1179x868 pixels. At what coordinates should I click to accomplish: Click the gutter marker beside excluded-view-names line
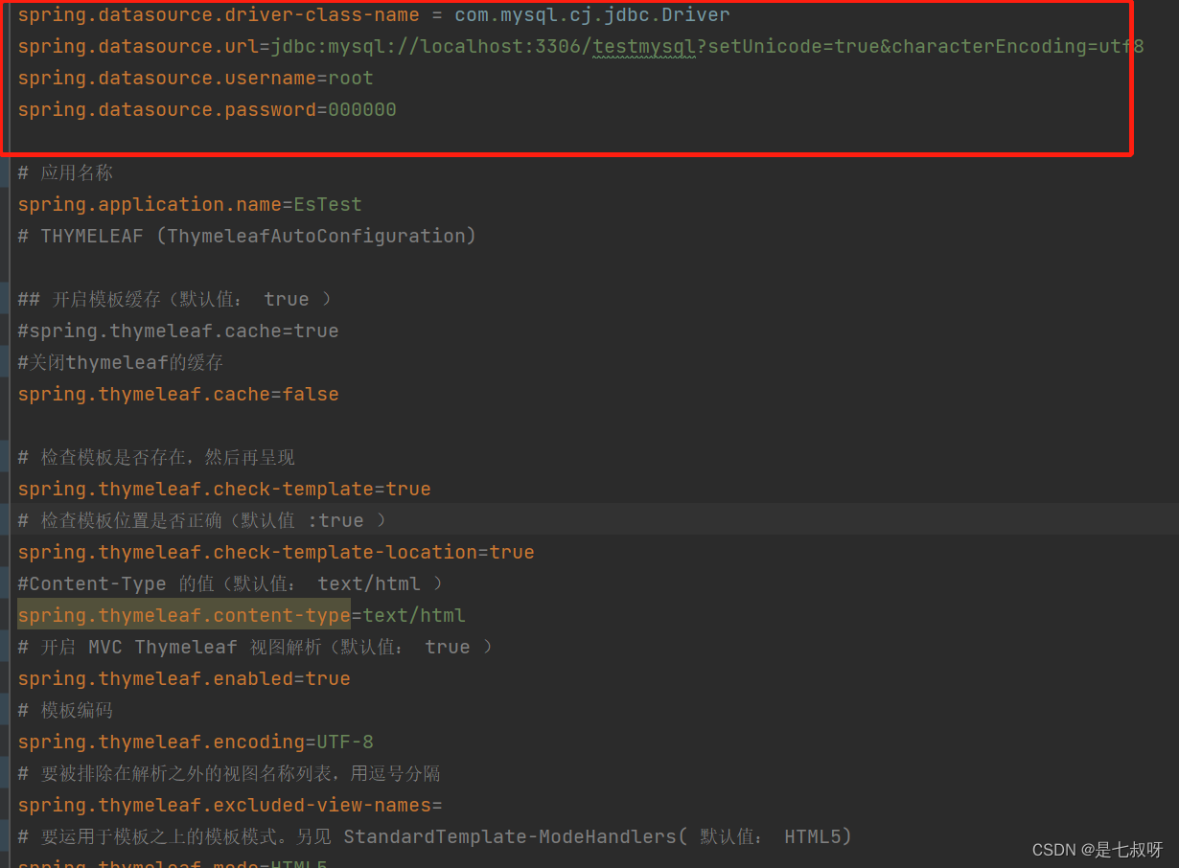coord(3,805)
